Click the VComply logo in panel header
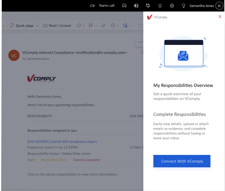The height and width of the screenshot is (191, 225). pos(150,17)
